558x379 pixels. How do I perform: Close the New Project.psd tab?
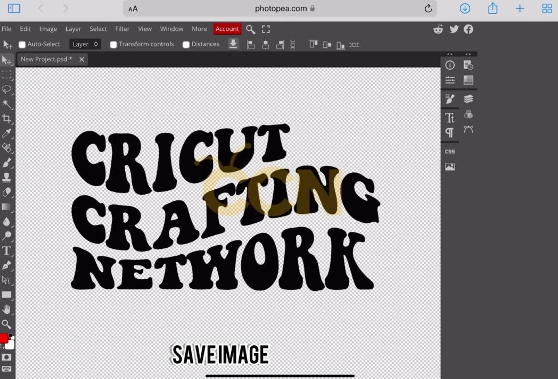click(x=81, y=59)
